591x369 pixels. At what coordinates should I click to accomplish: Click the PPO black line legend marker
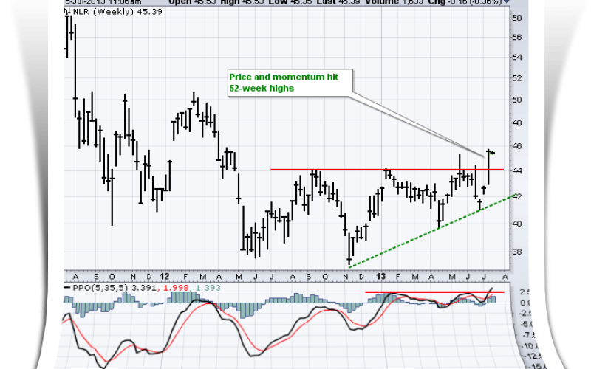click(67, 289)
